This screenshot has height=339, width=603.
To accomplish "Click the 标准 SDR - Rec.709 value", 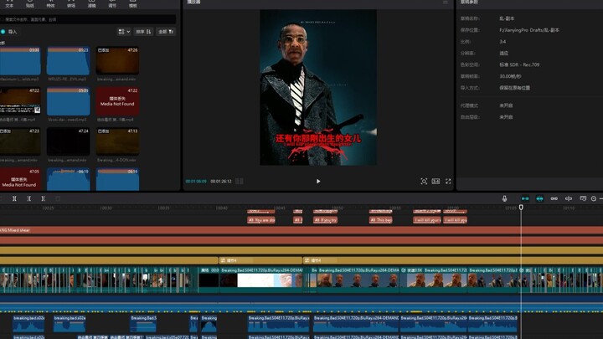I will click(519, 64).
